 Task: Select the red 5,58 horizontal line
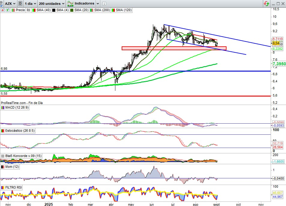(x=135, y=96)
